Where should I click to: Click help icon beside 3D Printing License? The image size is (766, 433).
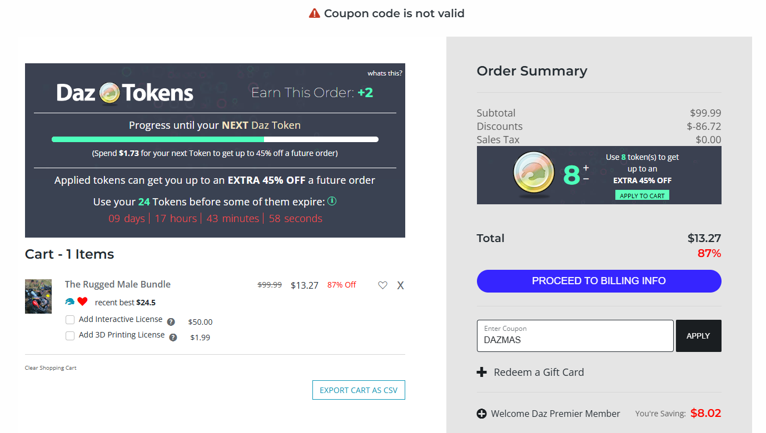[x=173, y=338]
